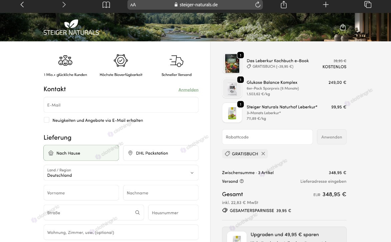Open Leberkur Kochbuch e-Book thumbnail

232,64
